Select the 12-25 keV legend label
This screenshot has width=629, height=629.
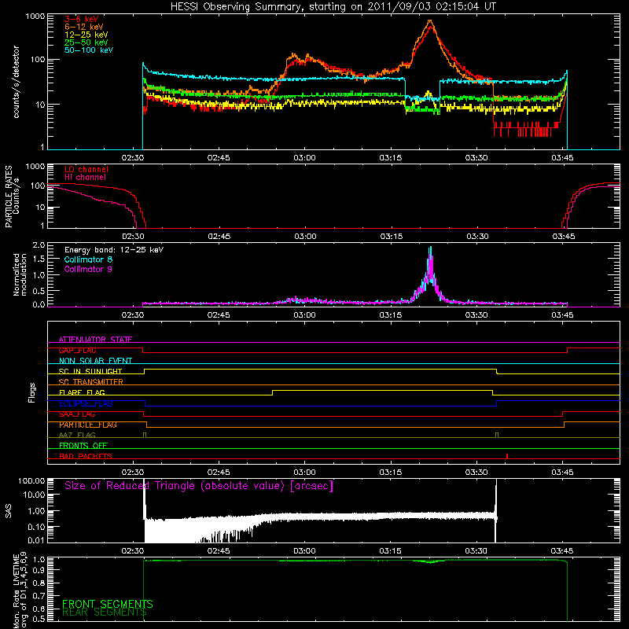pos(86,35)
